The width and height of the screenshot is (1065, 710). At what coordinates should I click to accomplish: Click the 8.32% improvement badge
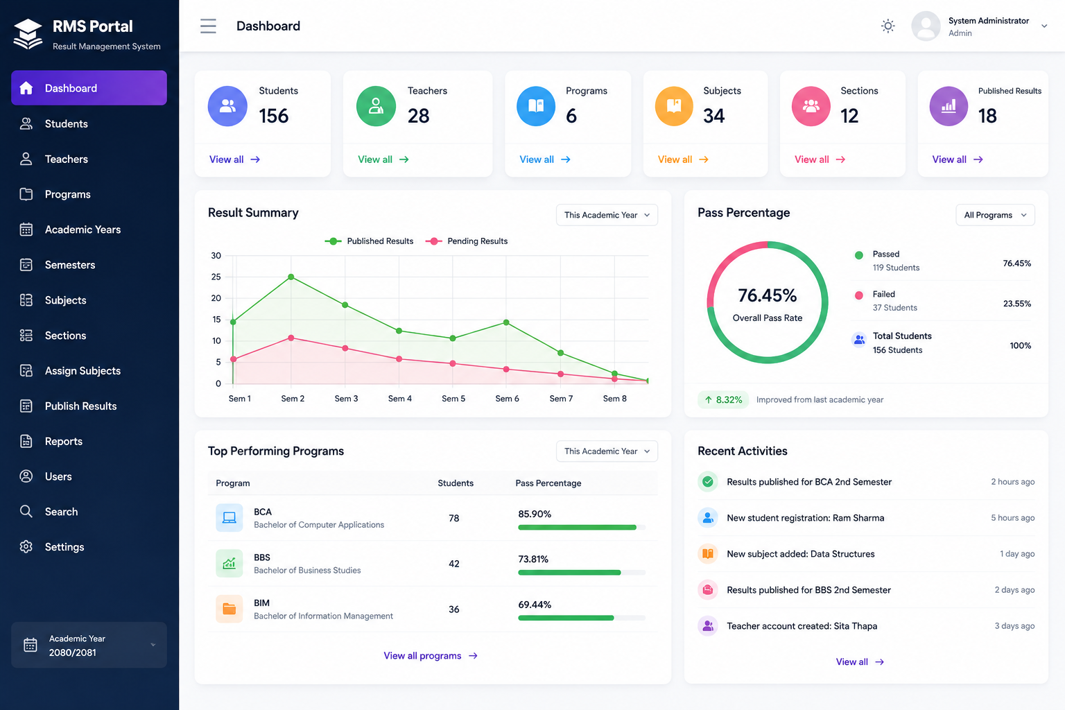[x=723, y=400]
